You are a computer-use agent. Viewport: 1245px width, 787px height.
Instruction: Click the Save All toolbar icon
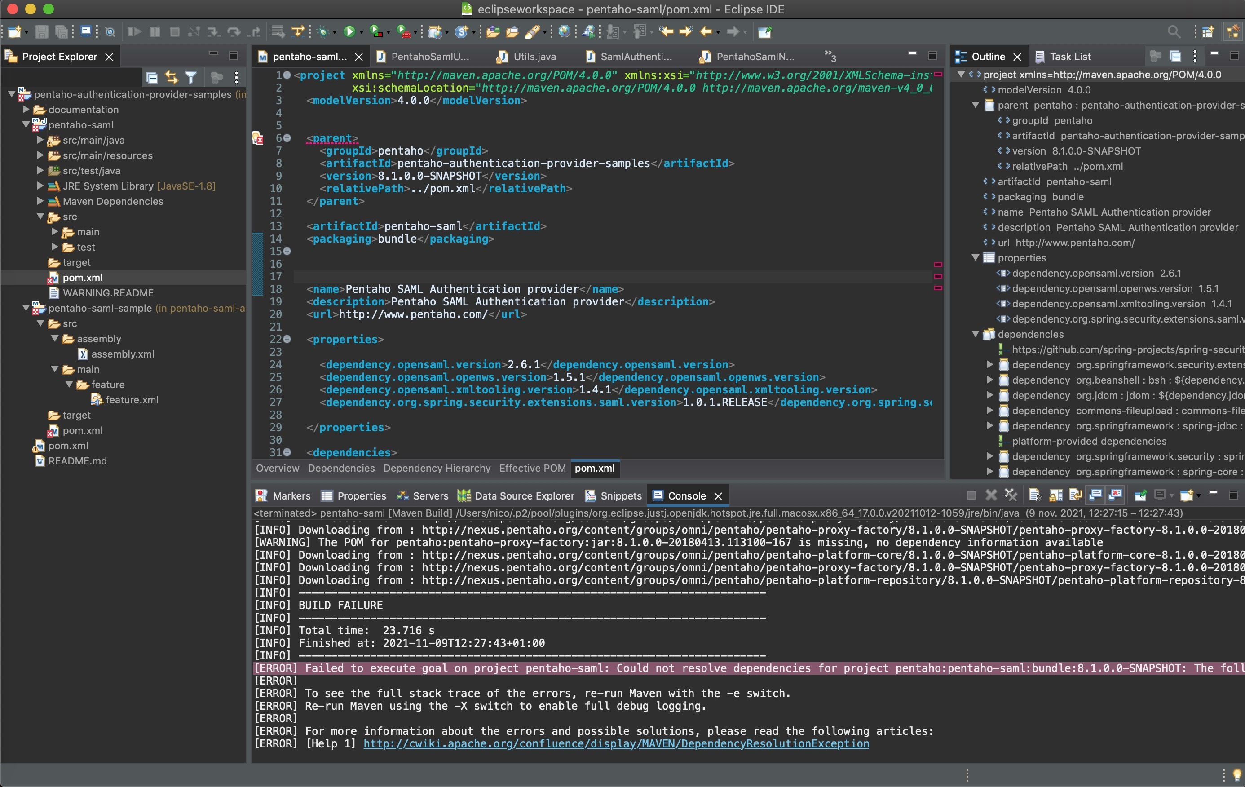[x=62, y=31]
